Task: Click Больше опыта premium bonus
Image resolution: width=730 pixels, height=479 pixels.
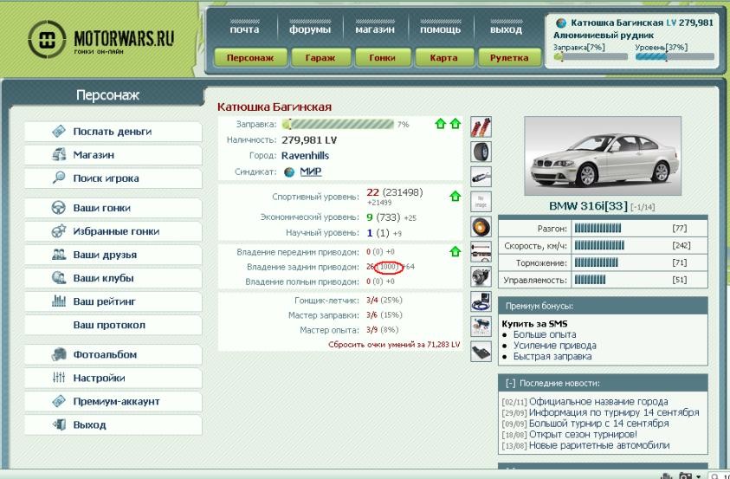Action: [x=544, y=334]
